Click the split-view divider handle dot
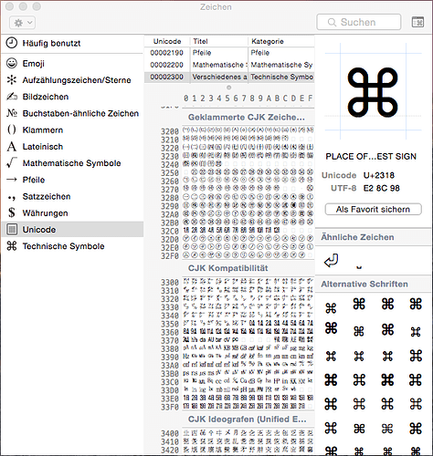 click(x=229, y=88)
